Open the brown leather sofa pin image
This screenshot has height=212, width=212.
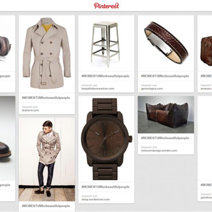[x=166, y=114]
